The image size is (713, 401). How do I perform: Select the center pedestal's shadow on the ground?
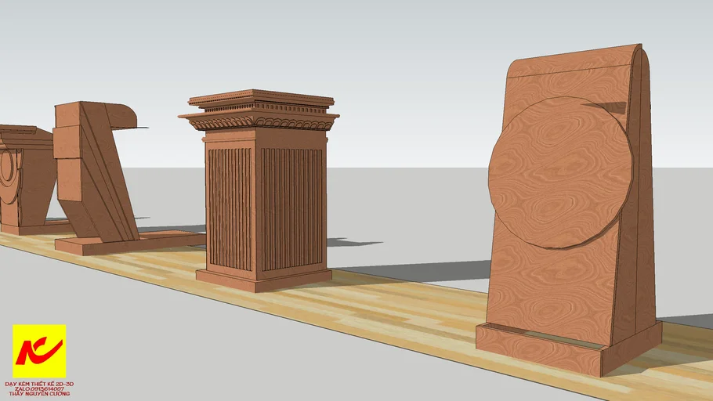[x=407, y=270]
